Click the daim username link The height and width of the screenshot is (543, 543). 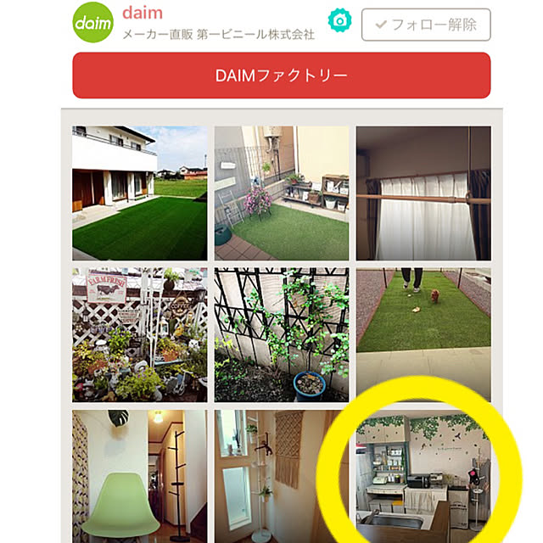pyautogui.click(x=143, y=13)
